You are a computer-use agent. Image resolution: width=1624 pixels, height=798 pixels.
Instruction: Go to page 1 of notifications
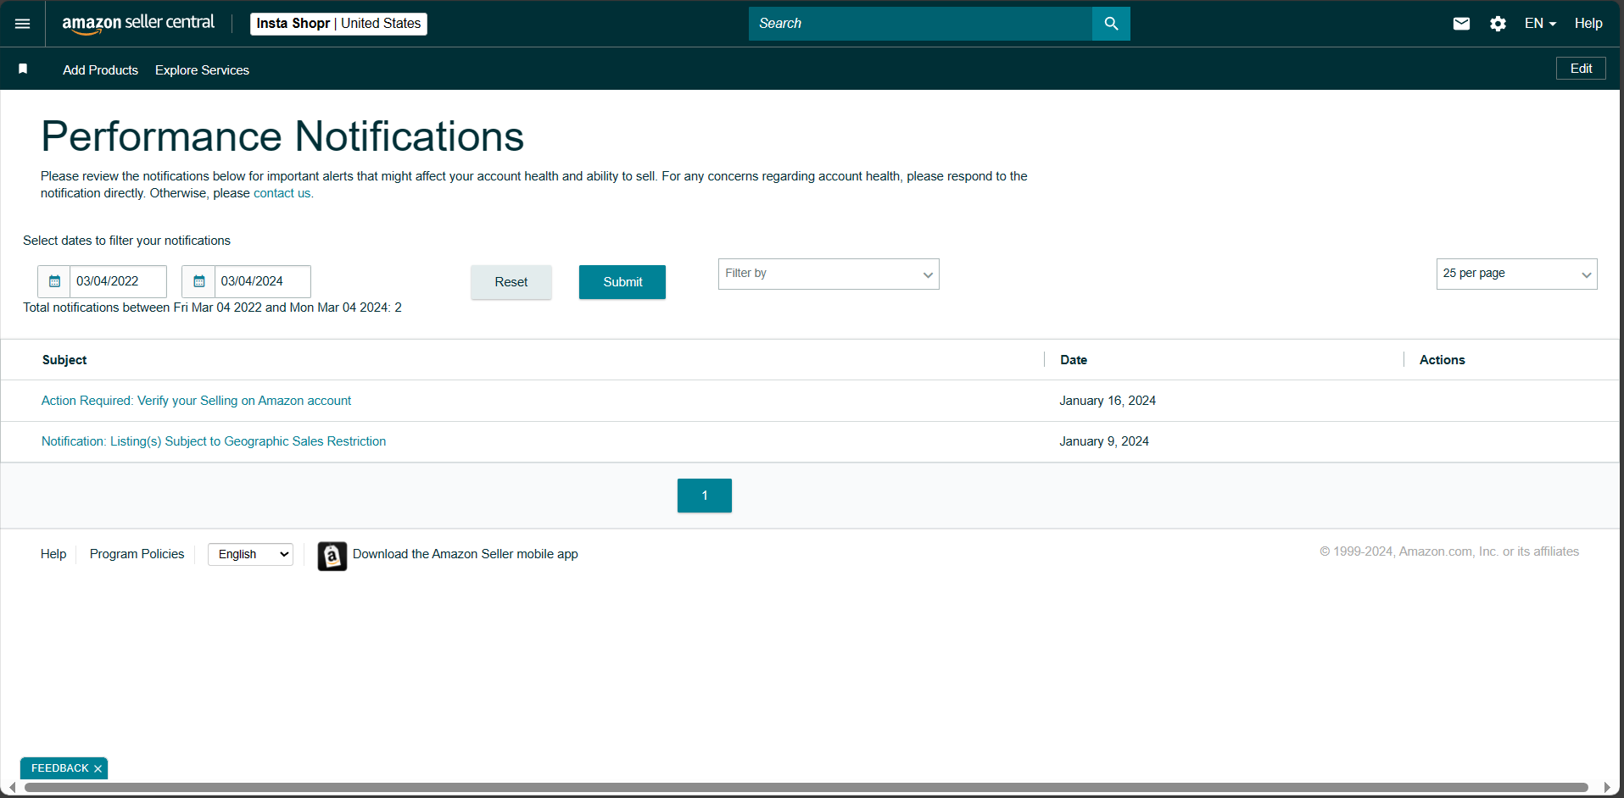click(x=705, y=496)
